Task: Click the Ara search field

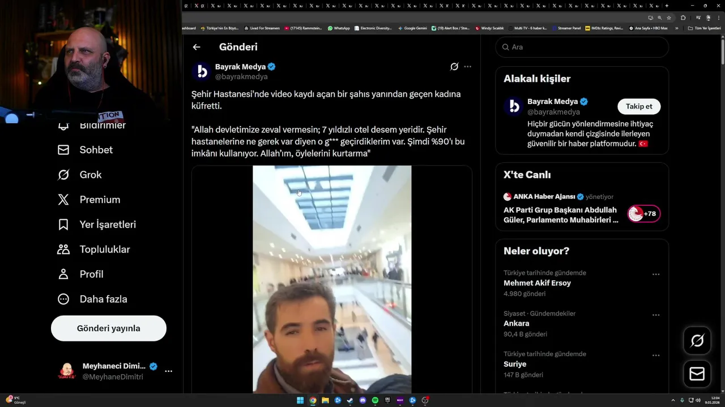Action: (x=582, y=47)
